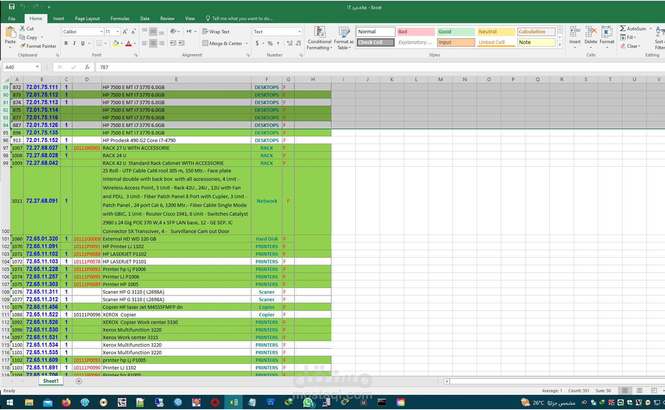The height and width of the screenshot is (410, 665).
Task: Open the Insert Function fx button
Action: pyautogui.click(x=87, y=67)
